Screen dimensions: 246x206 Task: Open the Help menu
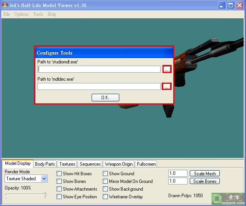(x=52, y=14)
